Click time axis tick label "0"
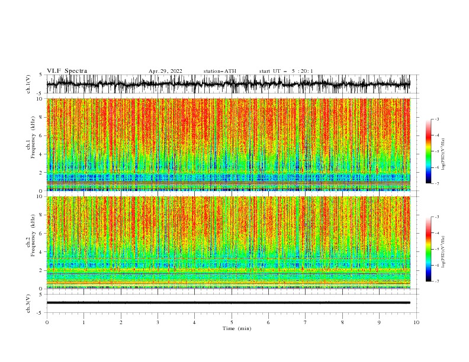The image size is (469, 362). click(47, 322)
